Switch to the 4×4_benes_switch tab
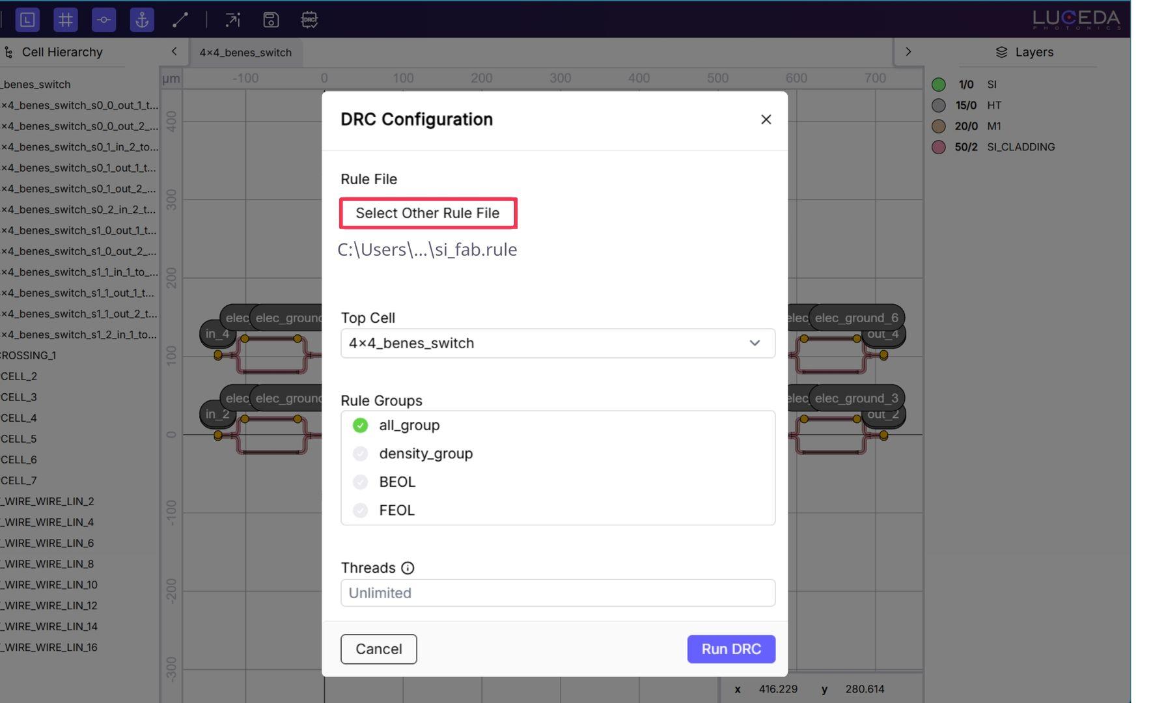This screenshot has height=703, width=1166. coord(245,53)
